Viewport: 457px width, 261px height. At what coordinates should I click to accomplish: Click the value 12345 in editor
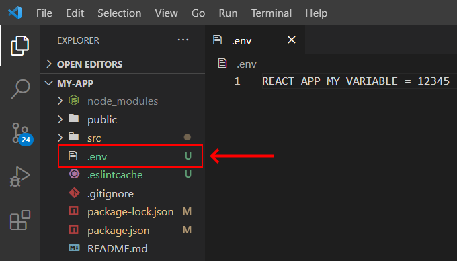[x=433, y=81]
